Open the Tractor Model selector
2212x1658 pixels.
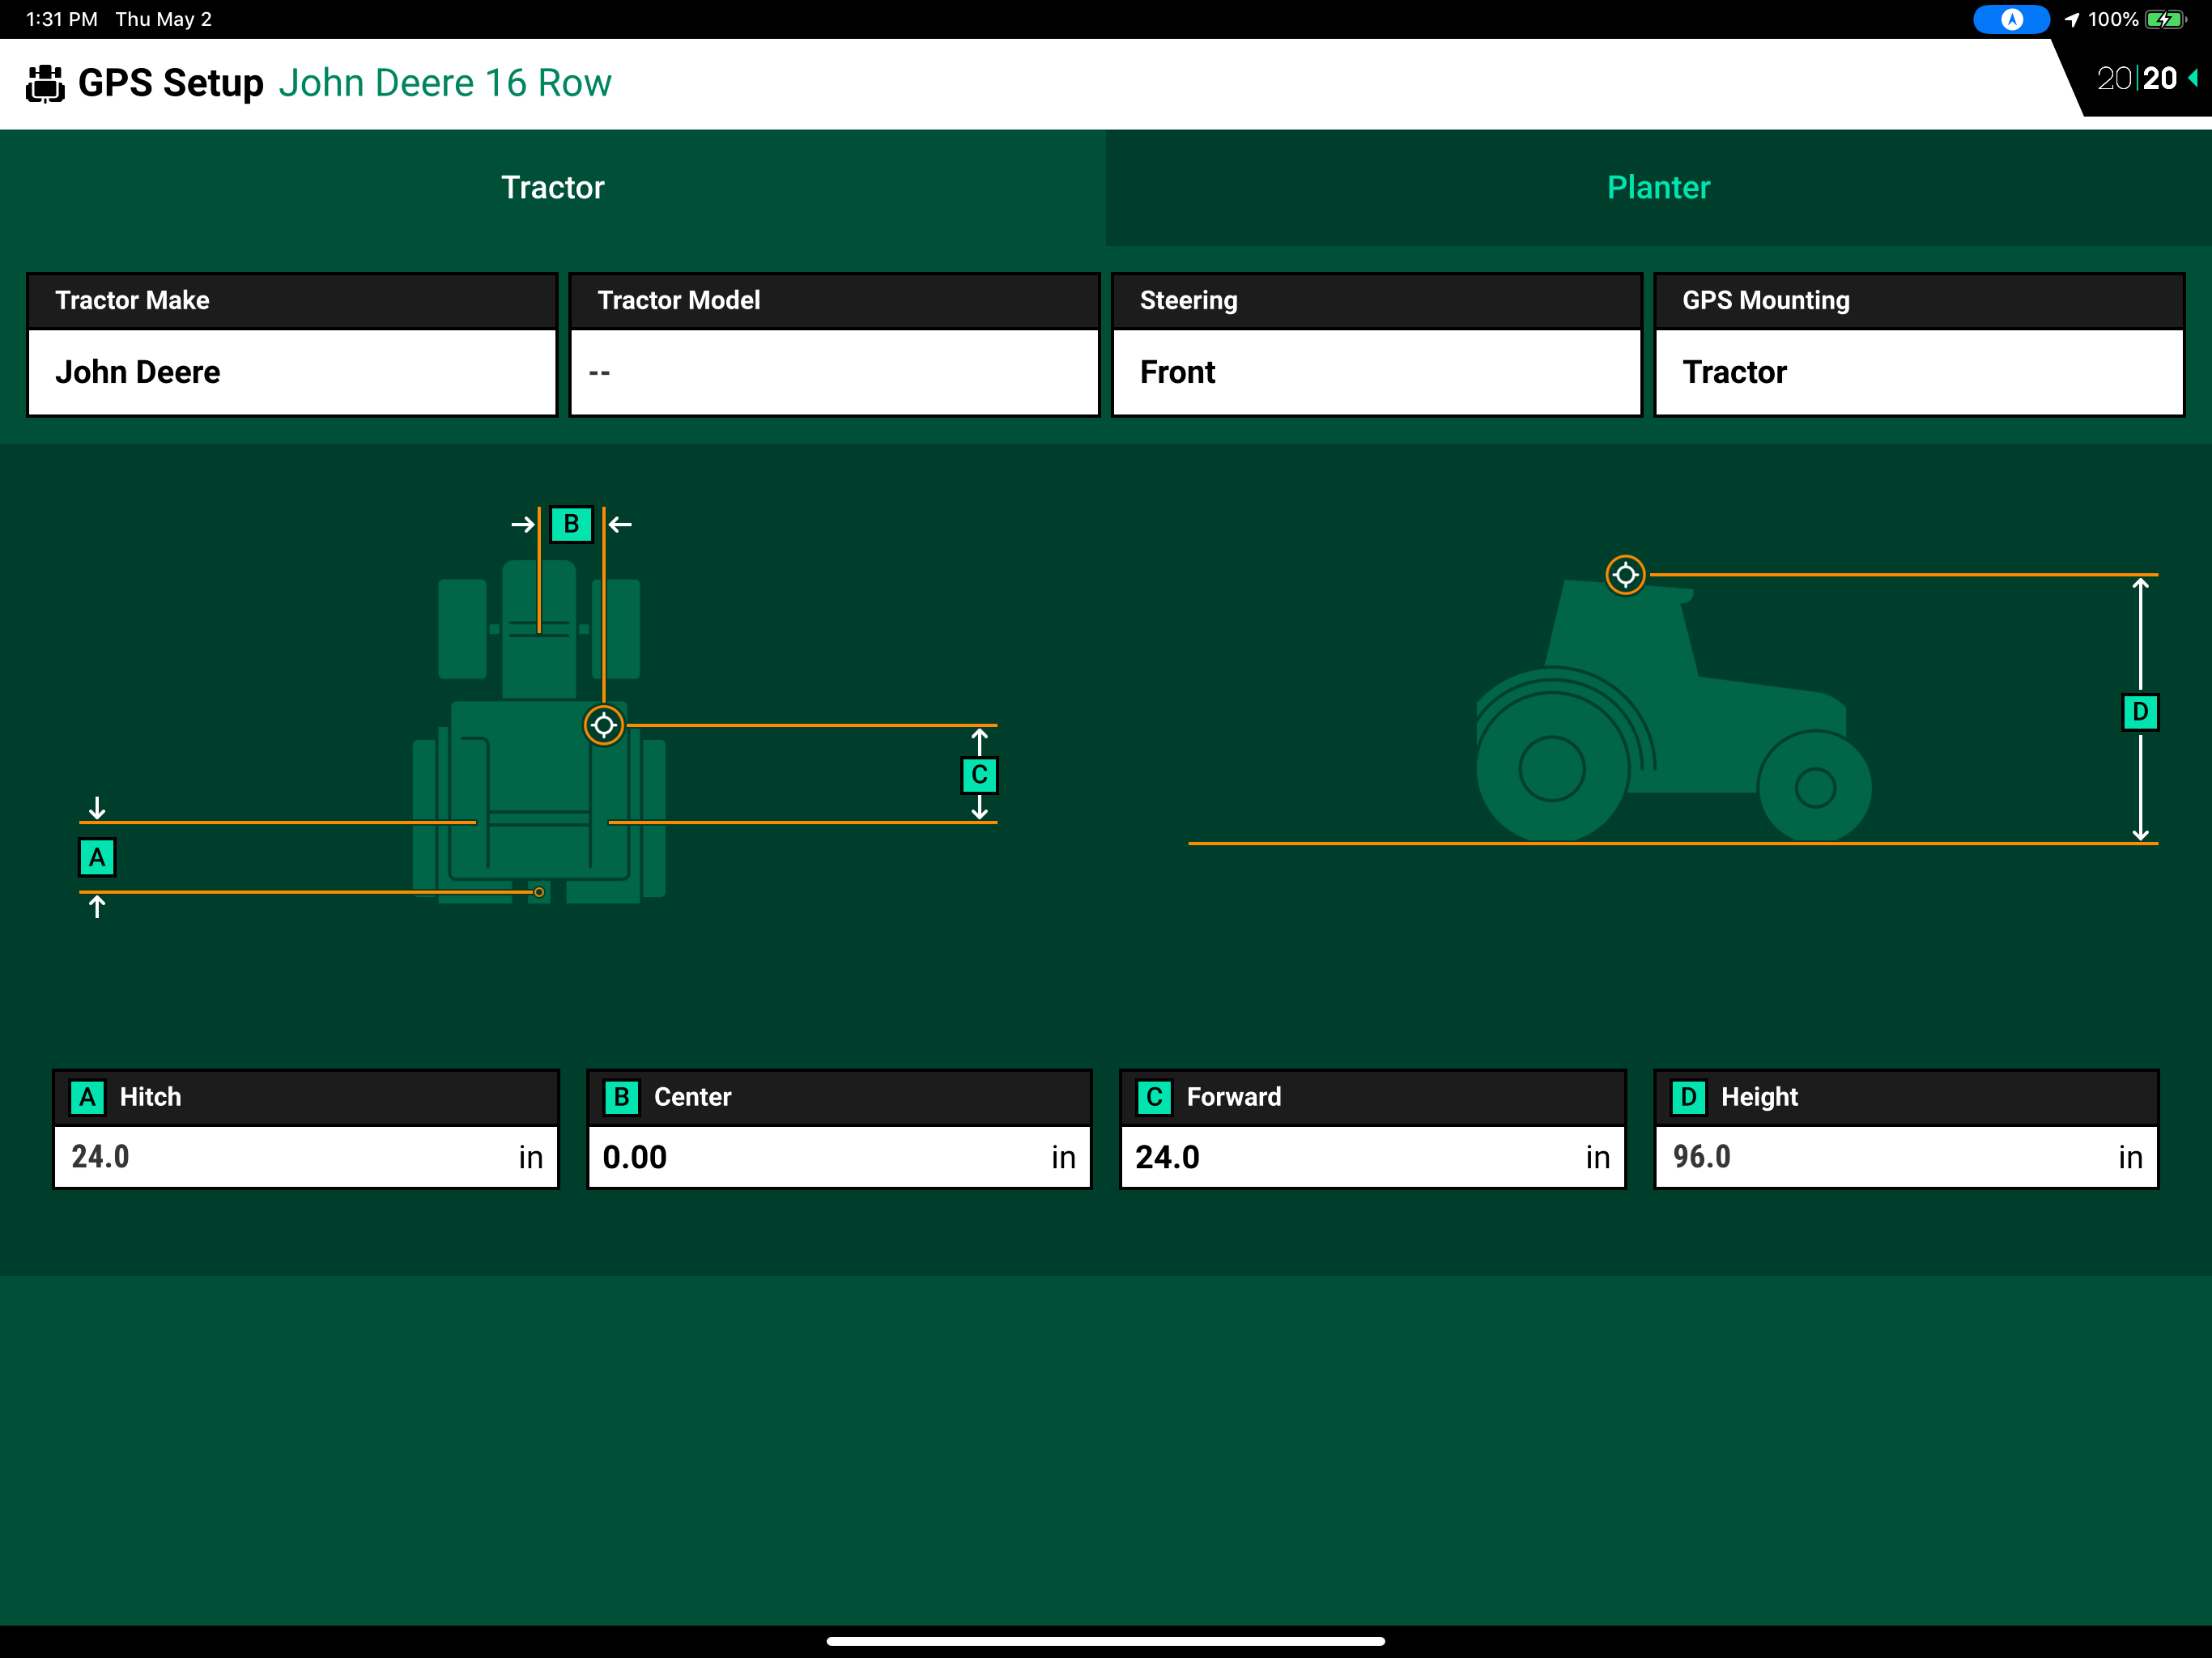pos(834,345)
